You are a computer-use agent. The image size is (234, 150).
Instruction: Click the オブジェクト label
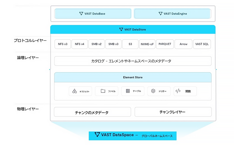click(x=84, y=91)
